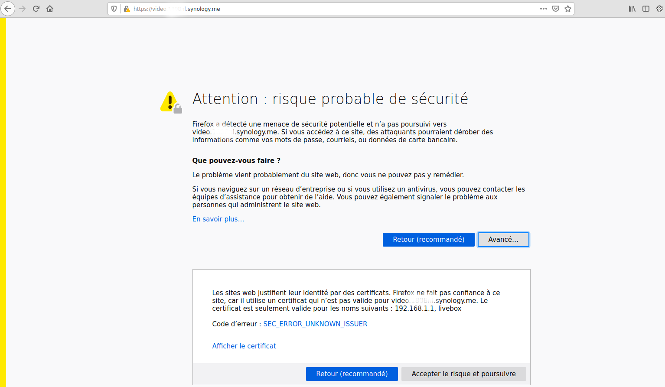This screenshot has height=387, width=665.
Task: Click the "192.168.1.1, livebox" certificate names
Action: point(428,309)
